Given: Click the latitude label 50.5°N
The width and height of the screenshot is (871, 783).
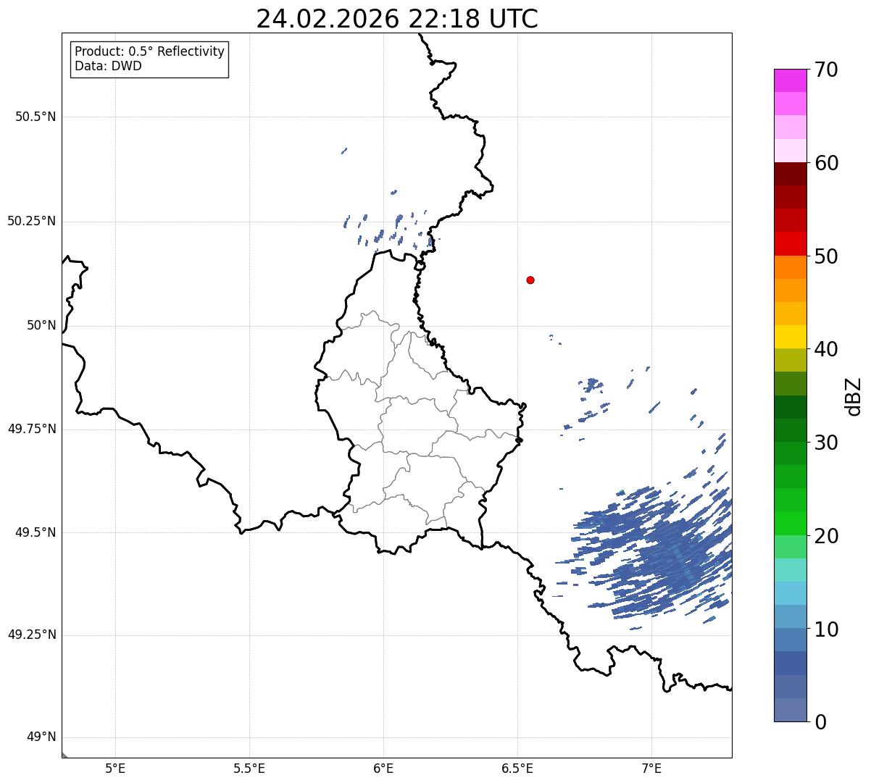Looking at the screenshot, I should point(36,117).
